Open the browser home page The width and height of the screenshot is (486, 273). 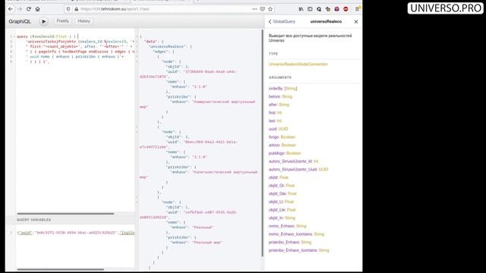click(37, 9)
